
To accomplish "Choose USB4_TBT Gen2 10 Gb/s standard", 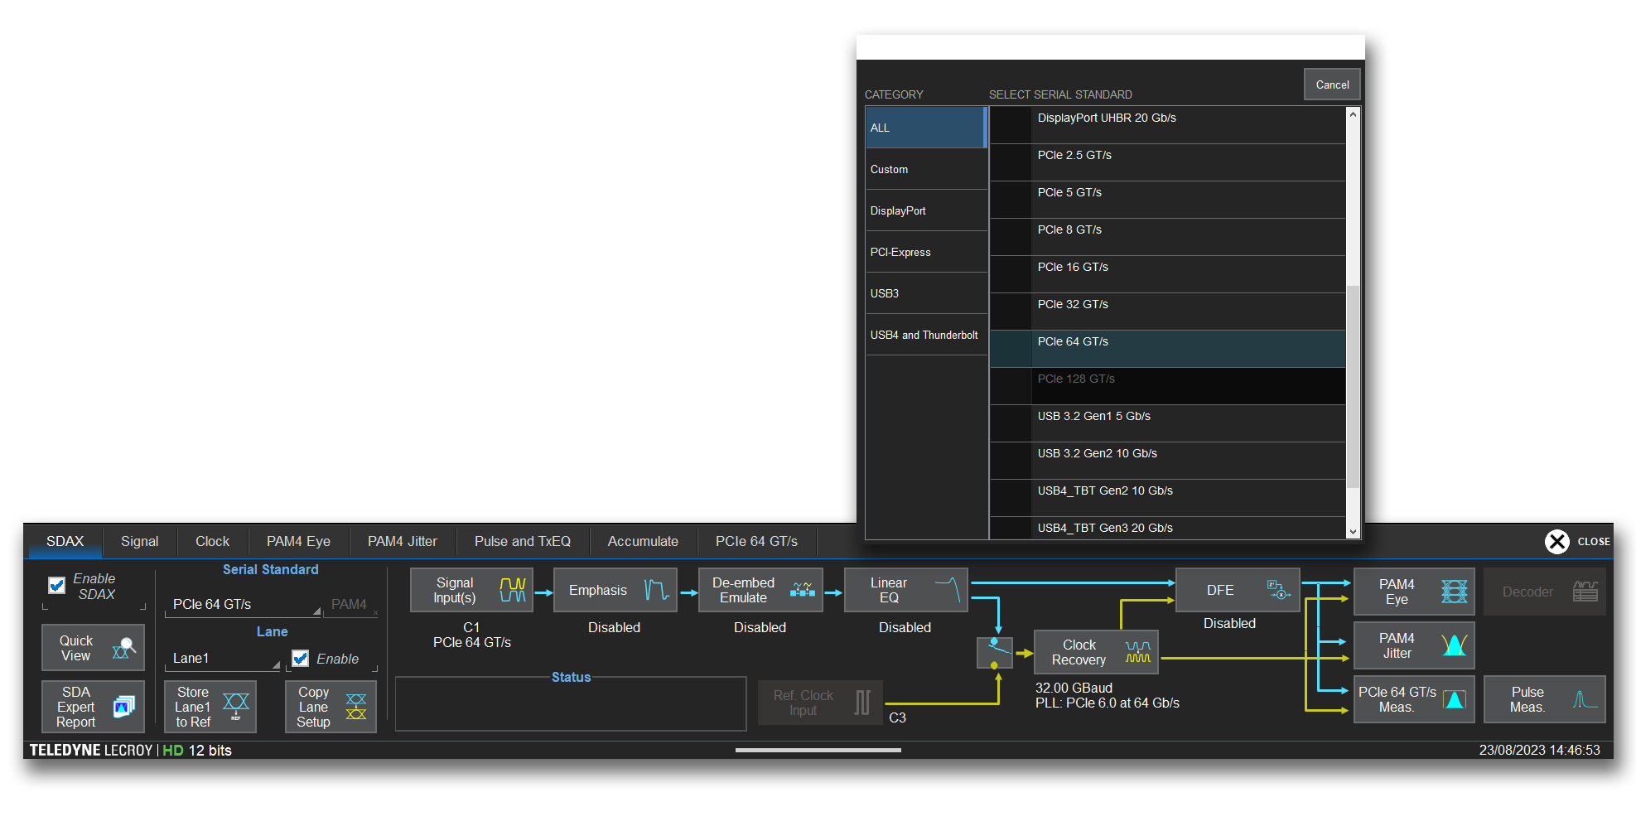I will click(1167, 498).
